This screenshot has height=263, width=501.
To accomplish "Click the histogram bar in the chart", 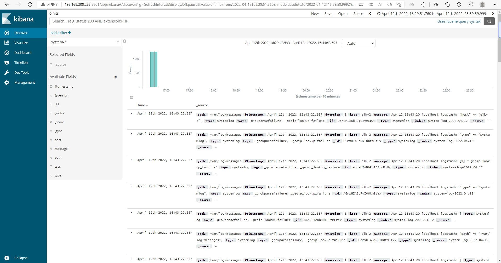I will [x=154, y=69].
